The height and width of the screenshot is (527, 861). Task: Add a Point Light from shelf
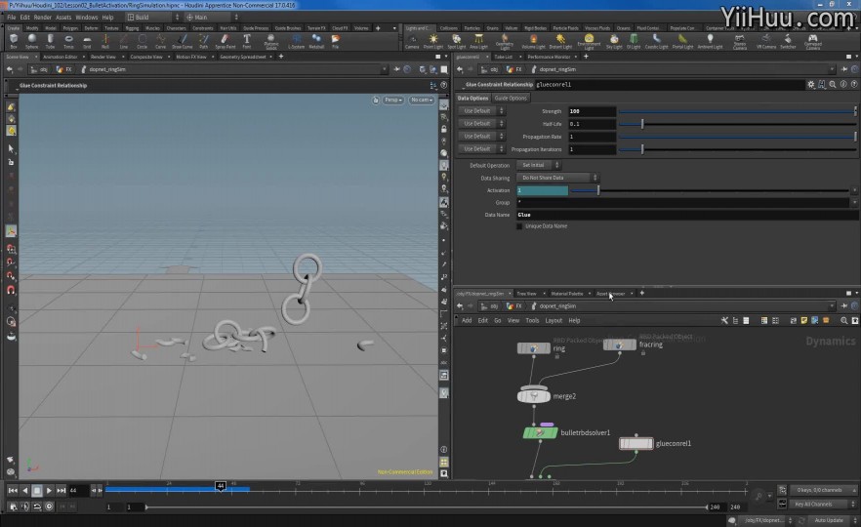433,41
